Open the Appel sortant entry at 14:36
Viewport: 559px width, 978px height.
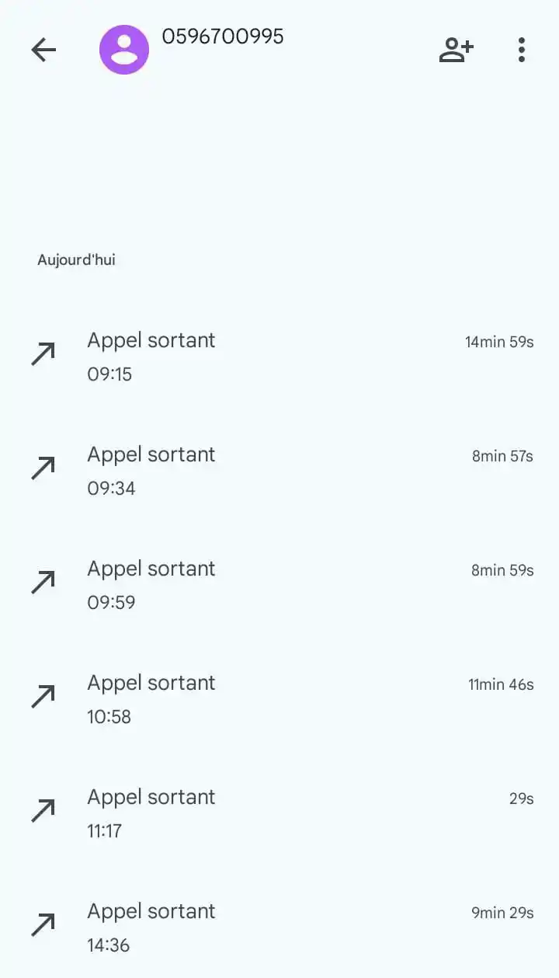pos(279,928)
